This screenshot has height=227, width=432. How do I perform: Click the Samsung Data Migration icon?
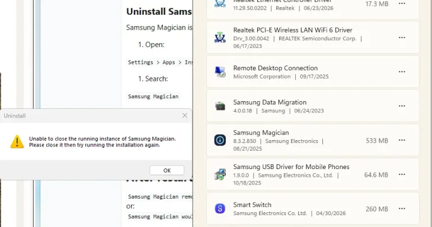(x=220, y=106)
